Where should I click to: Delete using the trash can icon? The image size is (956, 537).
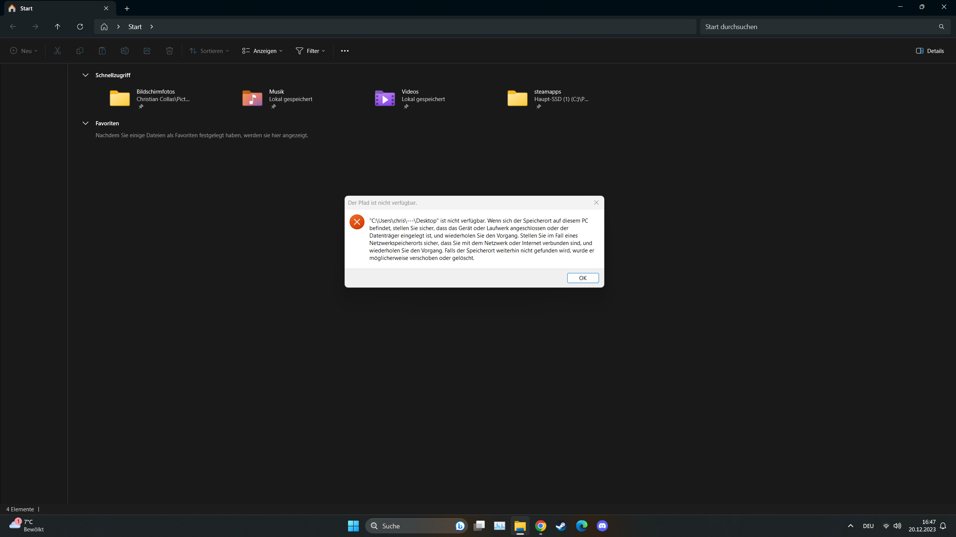(169, 51)
